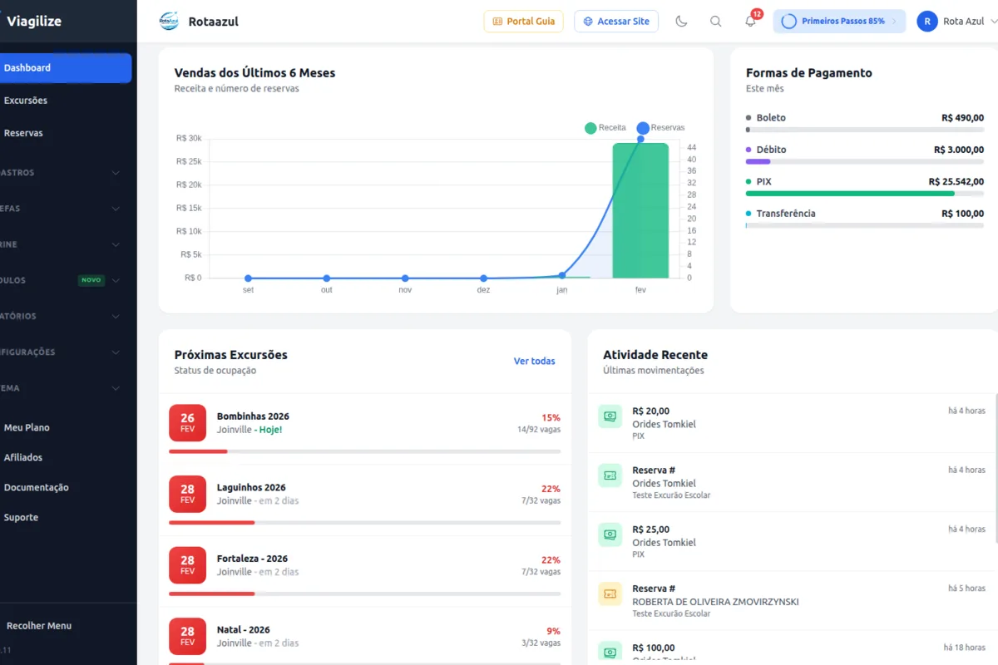This screenshot has height=665, width=998.
Task: Toggle the Reservas series in chart legend
Action: [x=661, y=128]
